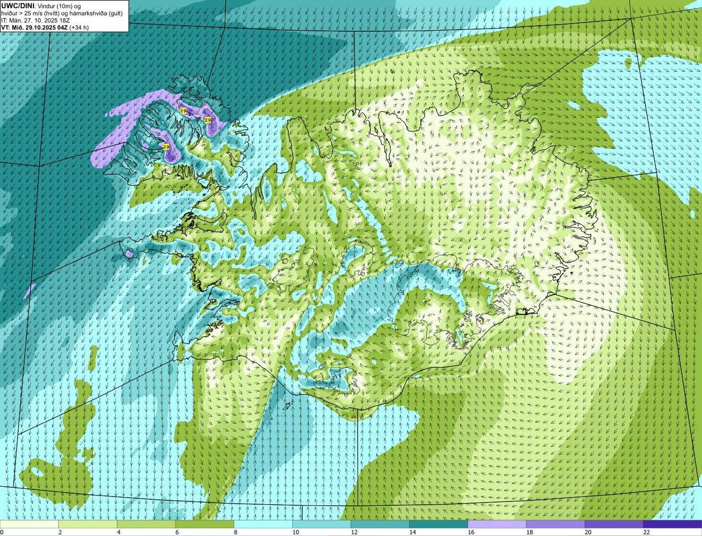Select the dark teal 14–16 m/s legend swatch

coord(439,524)
